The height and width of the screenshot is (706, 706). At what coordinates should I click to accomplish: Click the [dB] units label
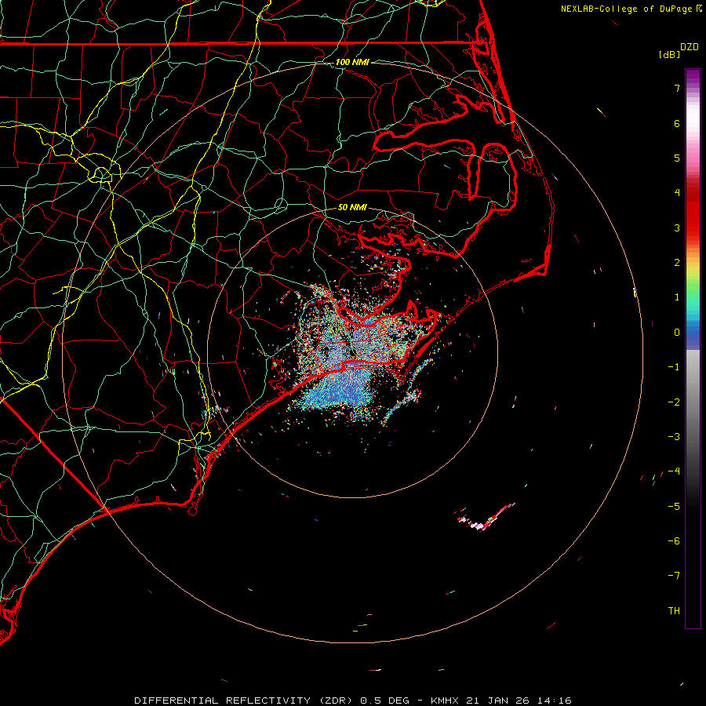pos(669,54)
